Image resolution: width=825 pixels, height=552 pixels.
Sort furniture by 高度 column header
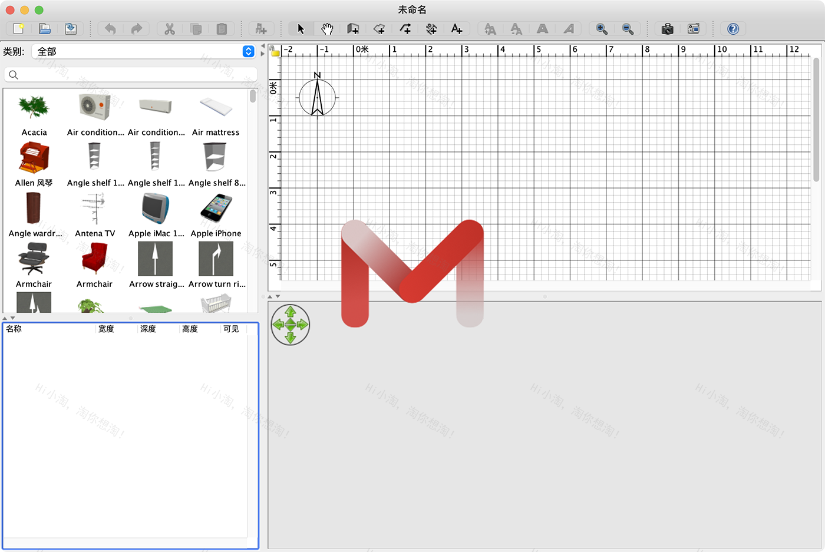click(x=200, y=329)
